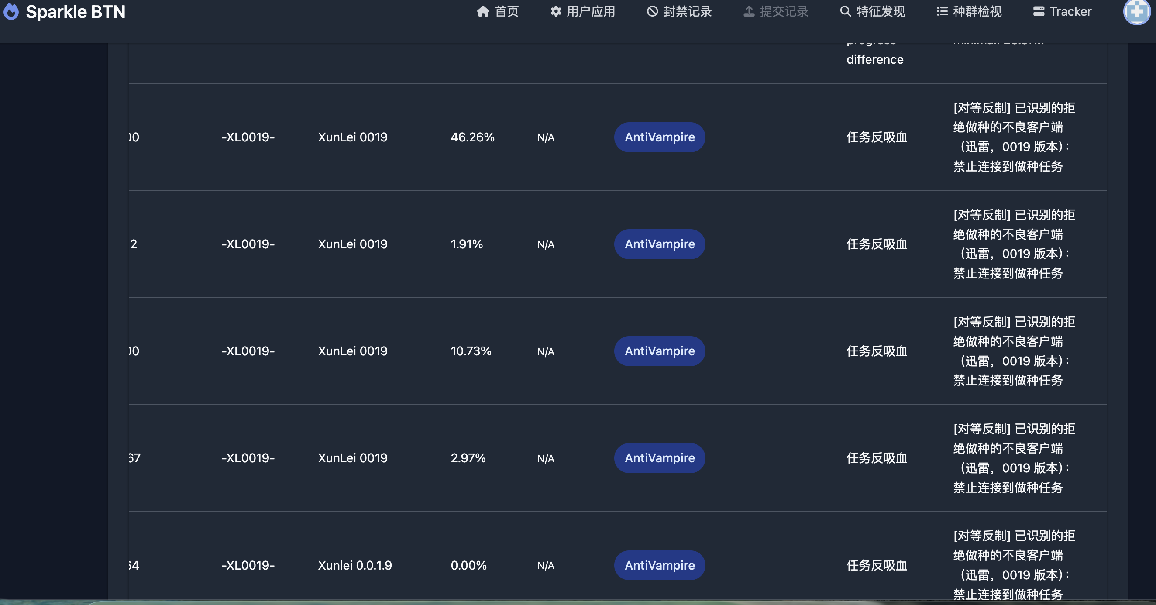
Task: Click the list icon beside 种群检视
Action: (942, 11)
